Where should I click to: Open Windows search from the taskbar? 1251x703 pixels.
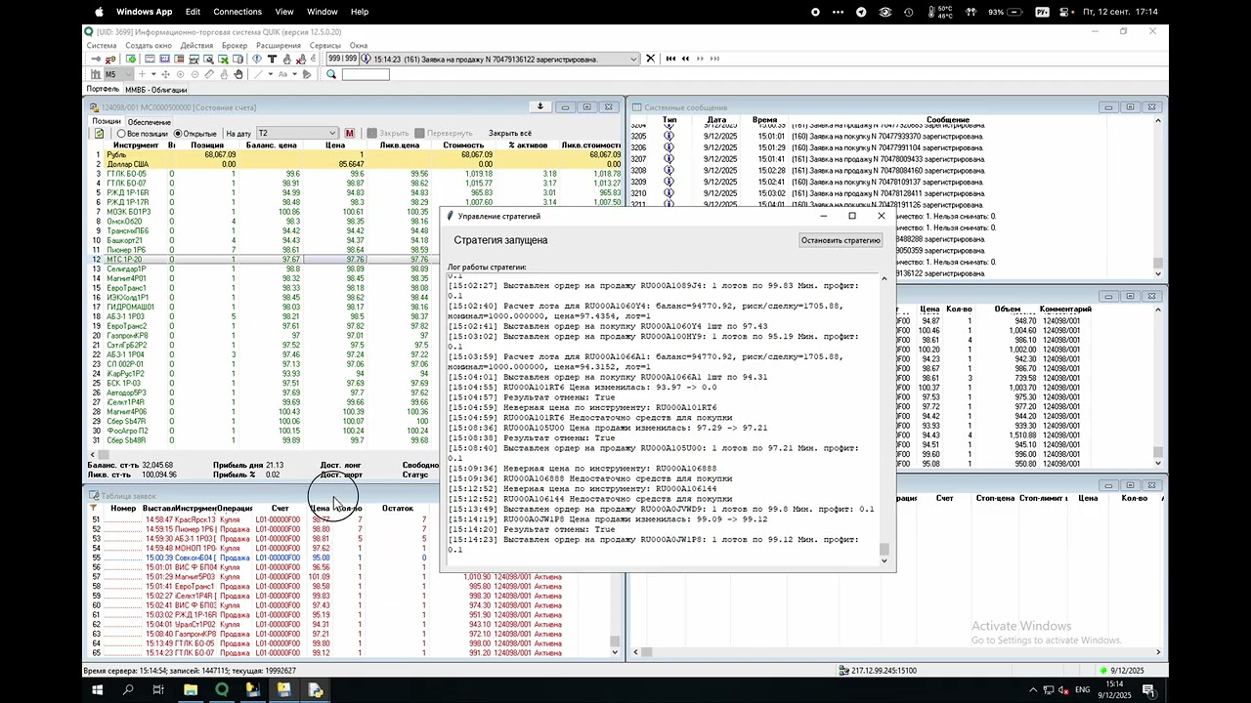[x=127, y=689]
